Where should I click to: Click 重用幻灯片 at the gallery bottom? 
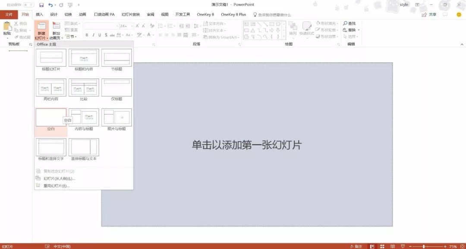[x=56, y=186]
